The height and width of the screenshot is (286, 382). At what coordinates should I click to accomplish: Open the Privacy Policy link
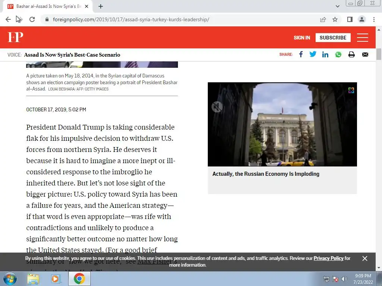click(x=328, y=258)
